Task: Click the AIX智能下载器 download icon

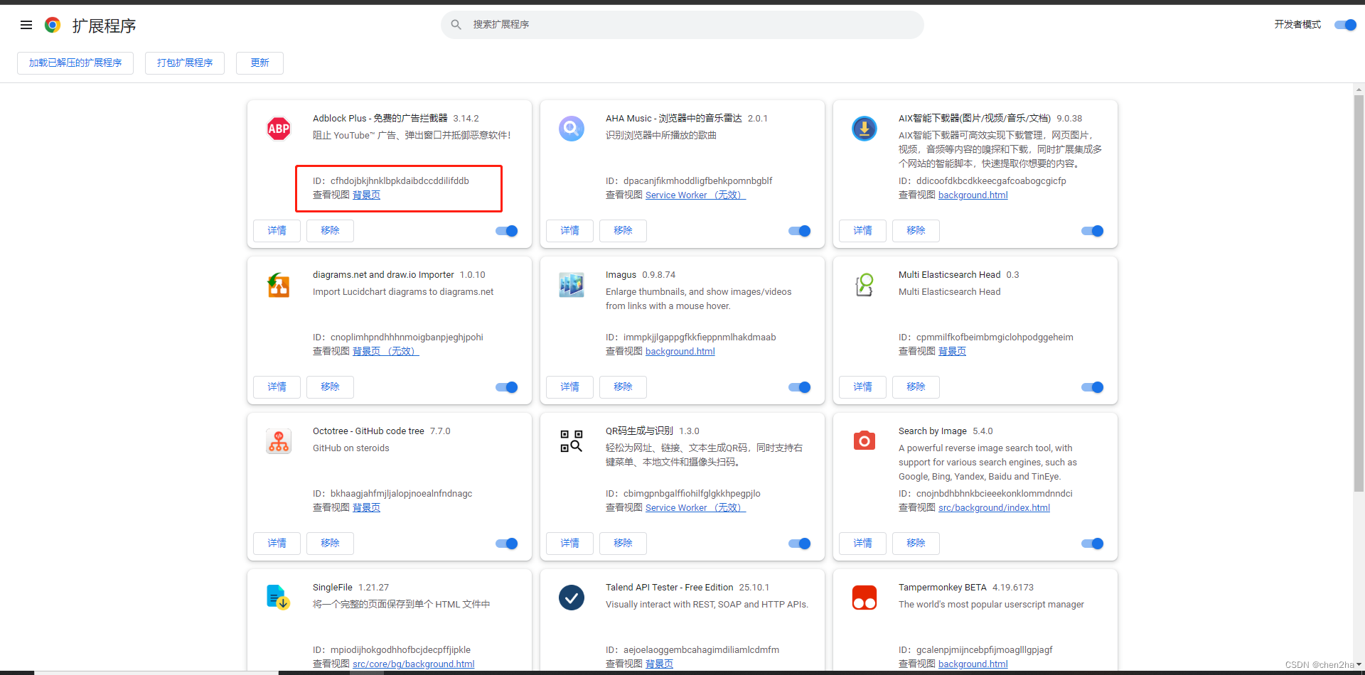Action: coord(864,129)
